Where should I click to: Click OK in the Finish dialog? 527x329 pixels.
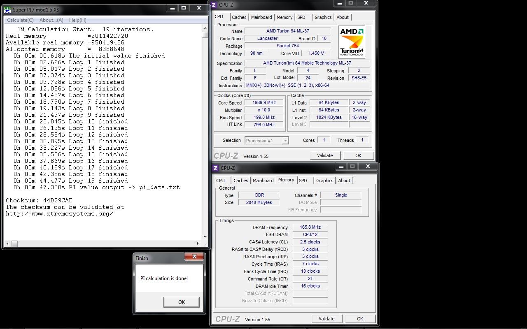click(x=182, y=302)
